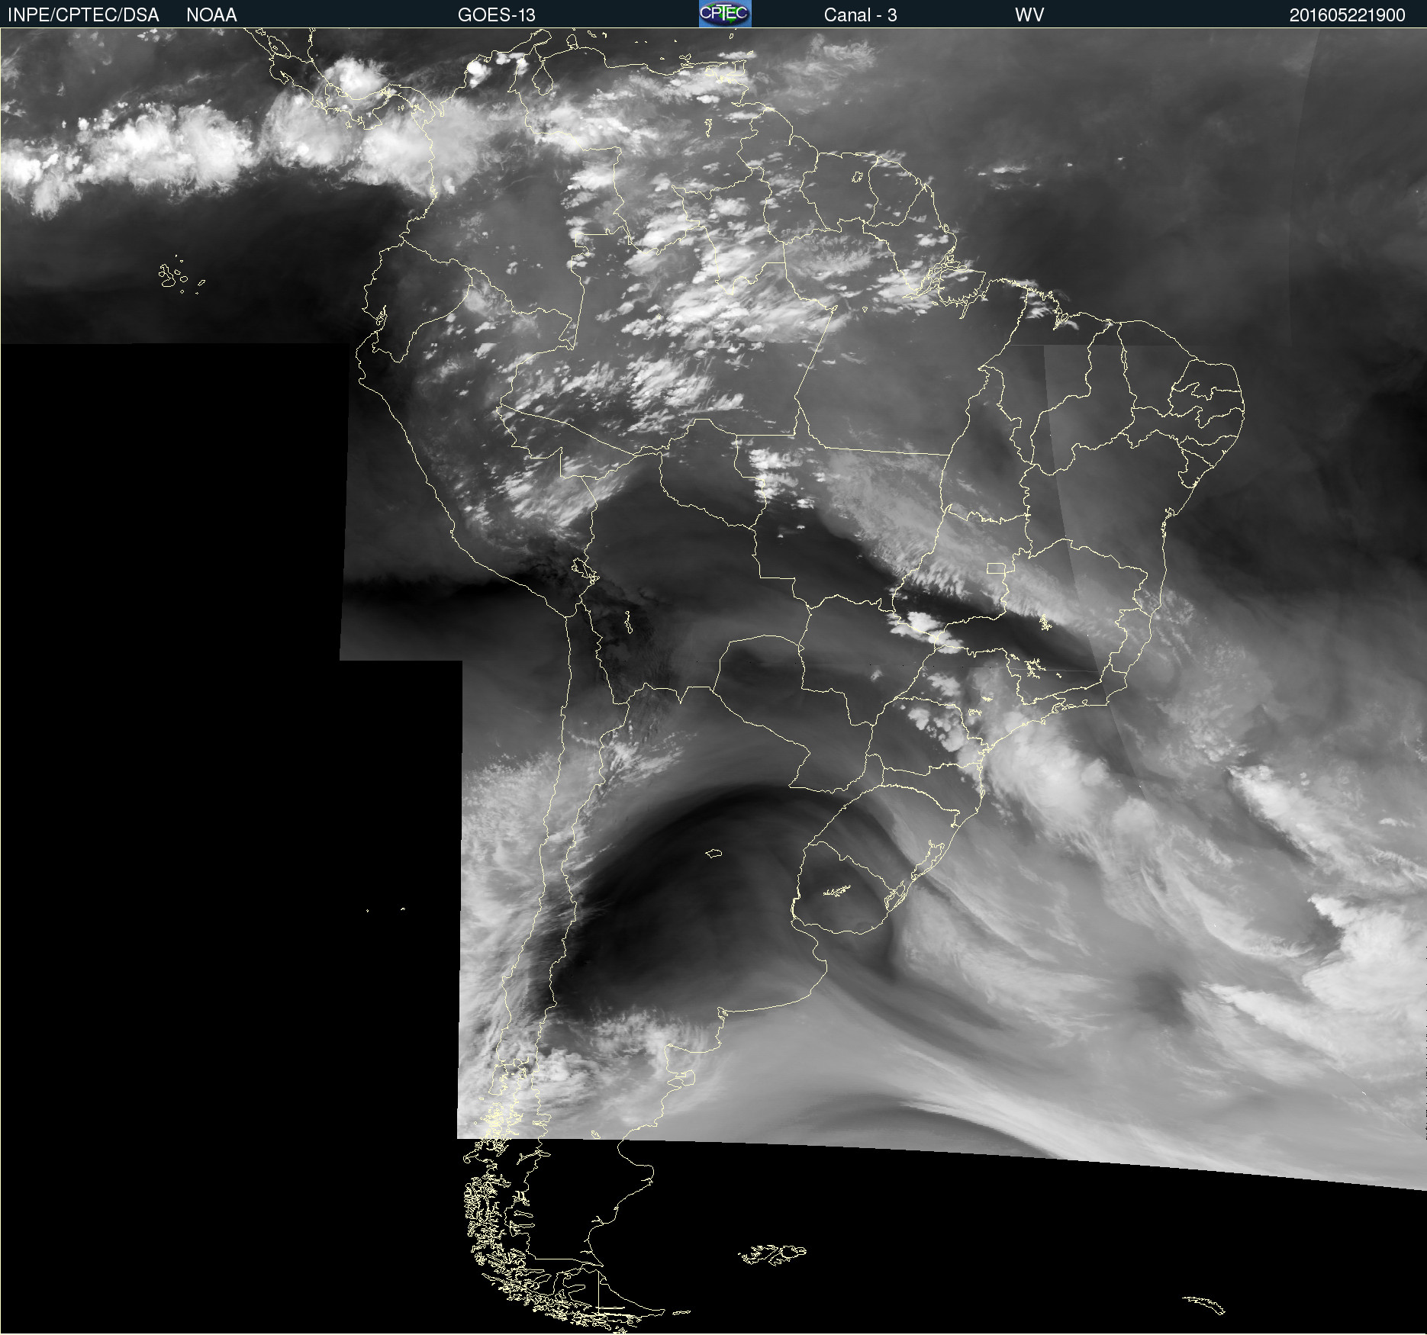Viewport: 1427px width, 1335px height.
Task: Select the GOES-13 satellite label
Action: coord(497,15)
